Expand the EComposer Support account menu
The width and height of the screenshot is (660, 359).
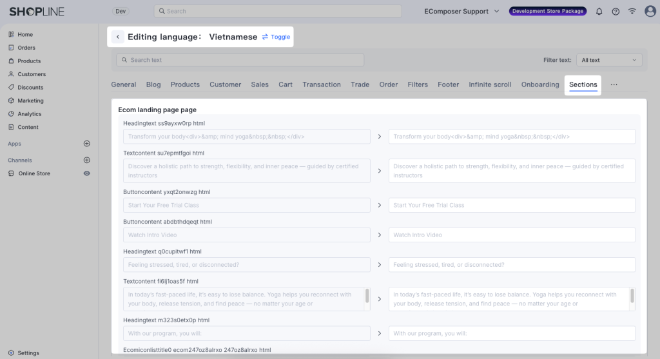pyautogui.click(x=461, y=12)
